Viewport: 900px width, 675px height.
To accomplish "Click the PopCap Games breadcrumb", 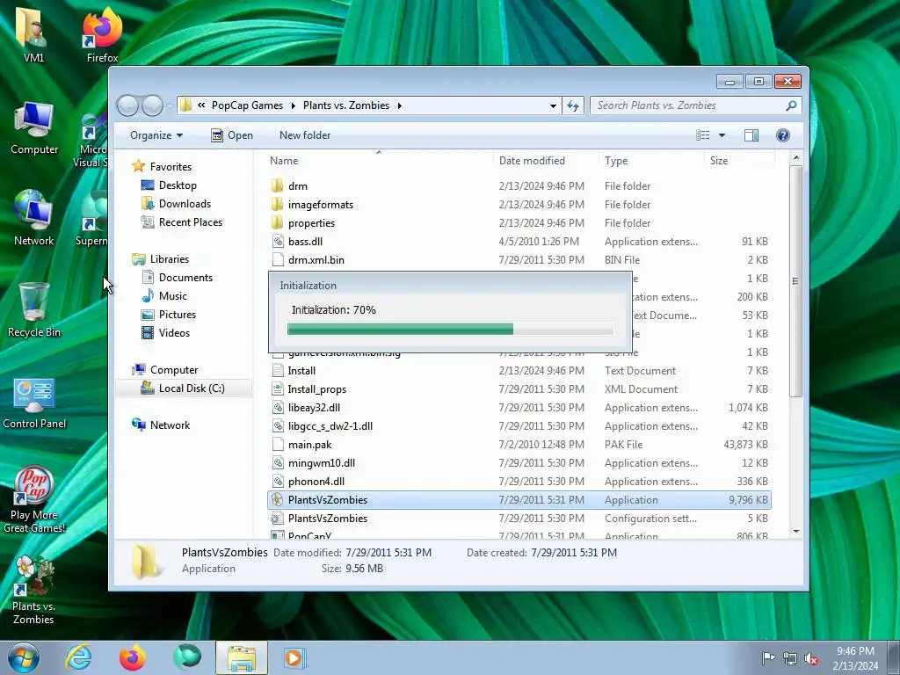I will [247, 105].
